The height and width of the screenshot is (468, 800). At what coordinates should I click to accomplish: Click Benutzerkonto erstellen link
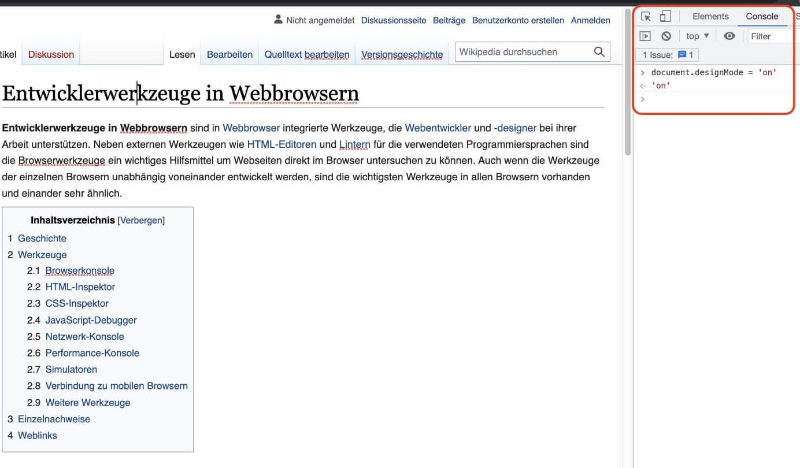pos(518,20)
